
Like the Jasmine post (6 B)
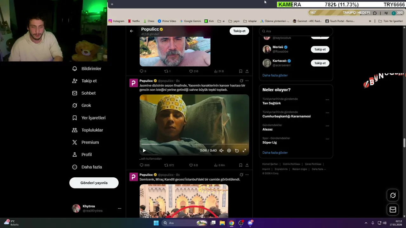[x=193, y=165]
